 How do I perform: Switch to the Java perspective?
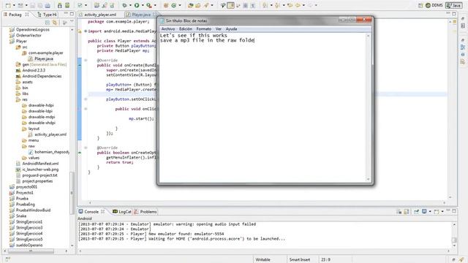click(453, 5)
